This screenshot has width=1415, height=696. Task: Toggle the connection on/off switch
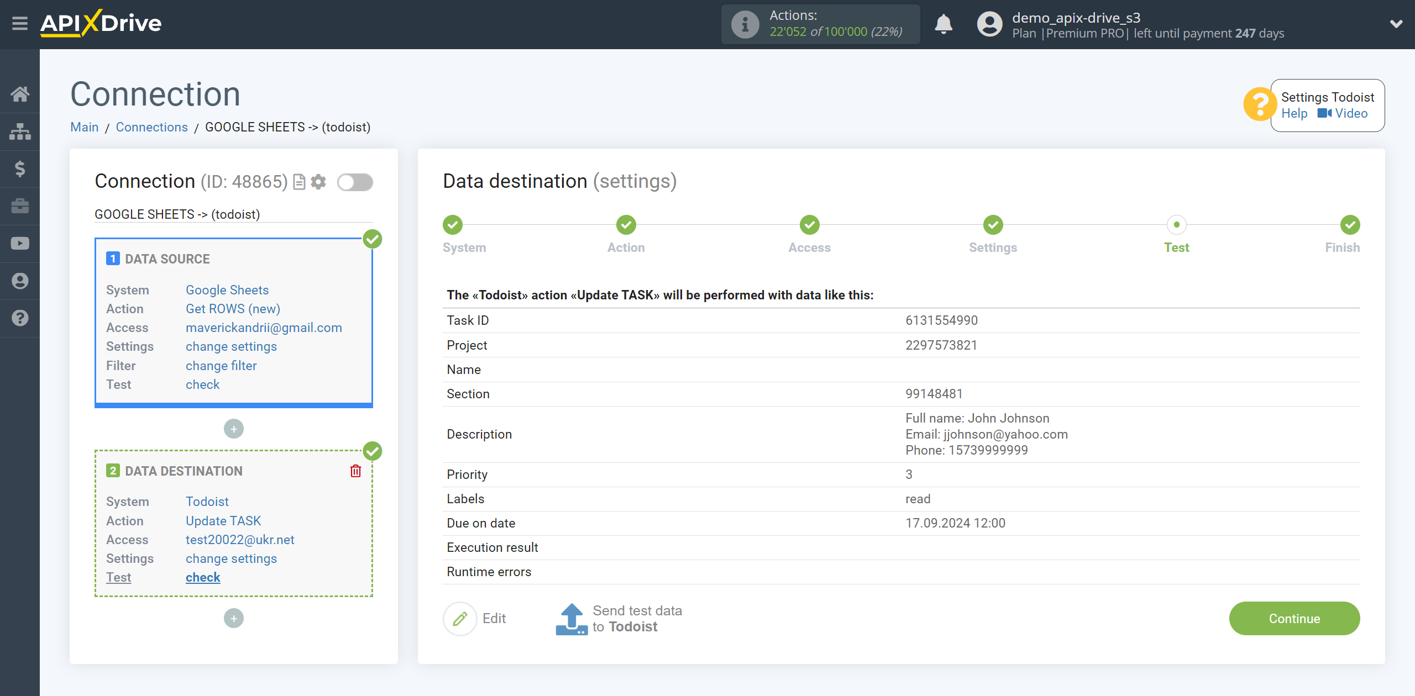tap(355, 182)
